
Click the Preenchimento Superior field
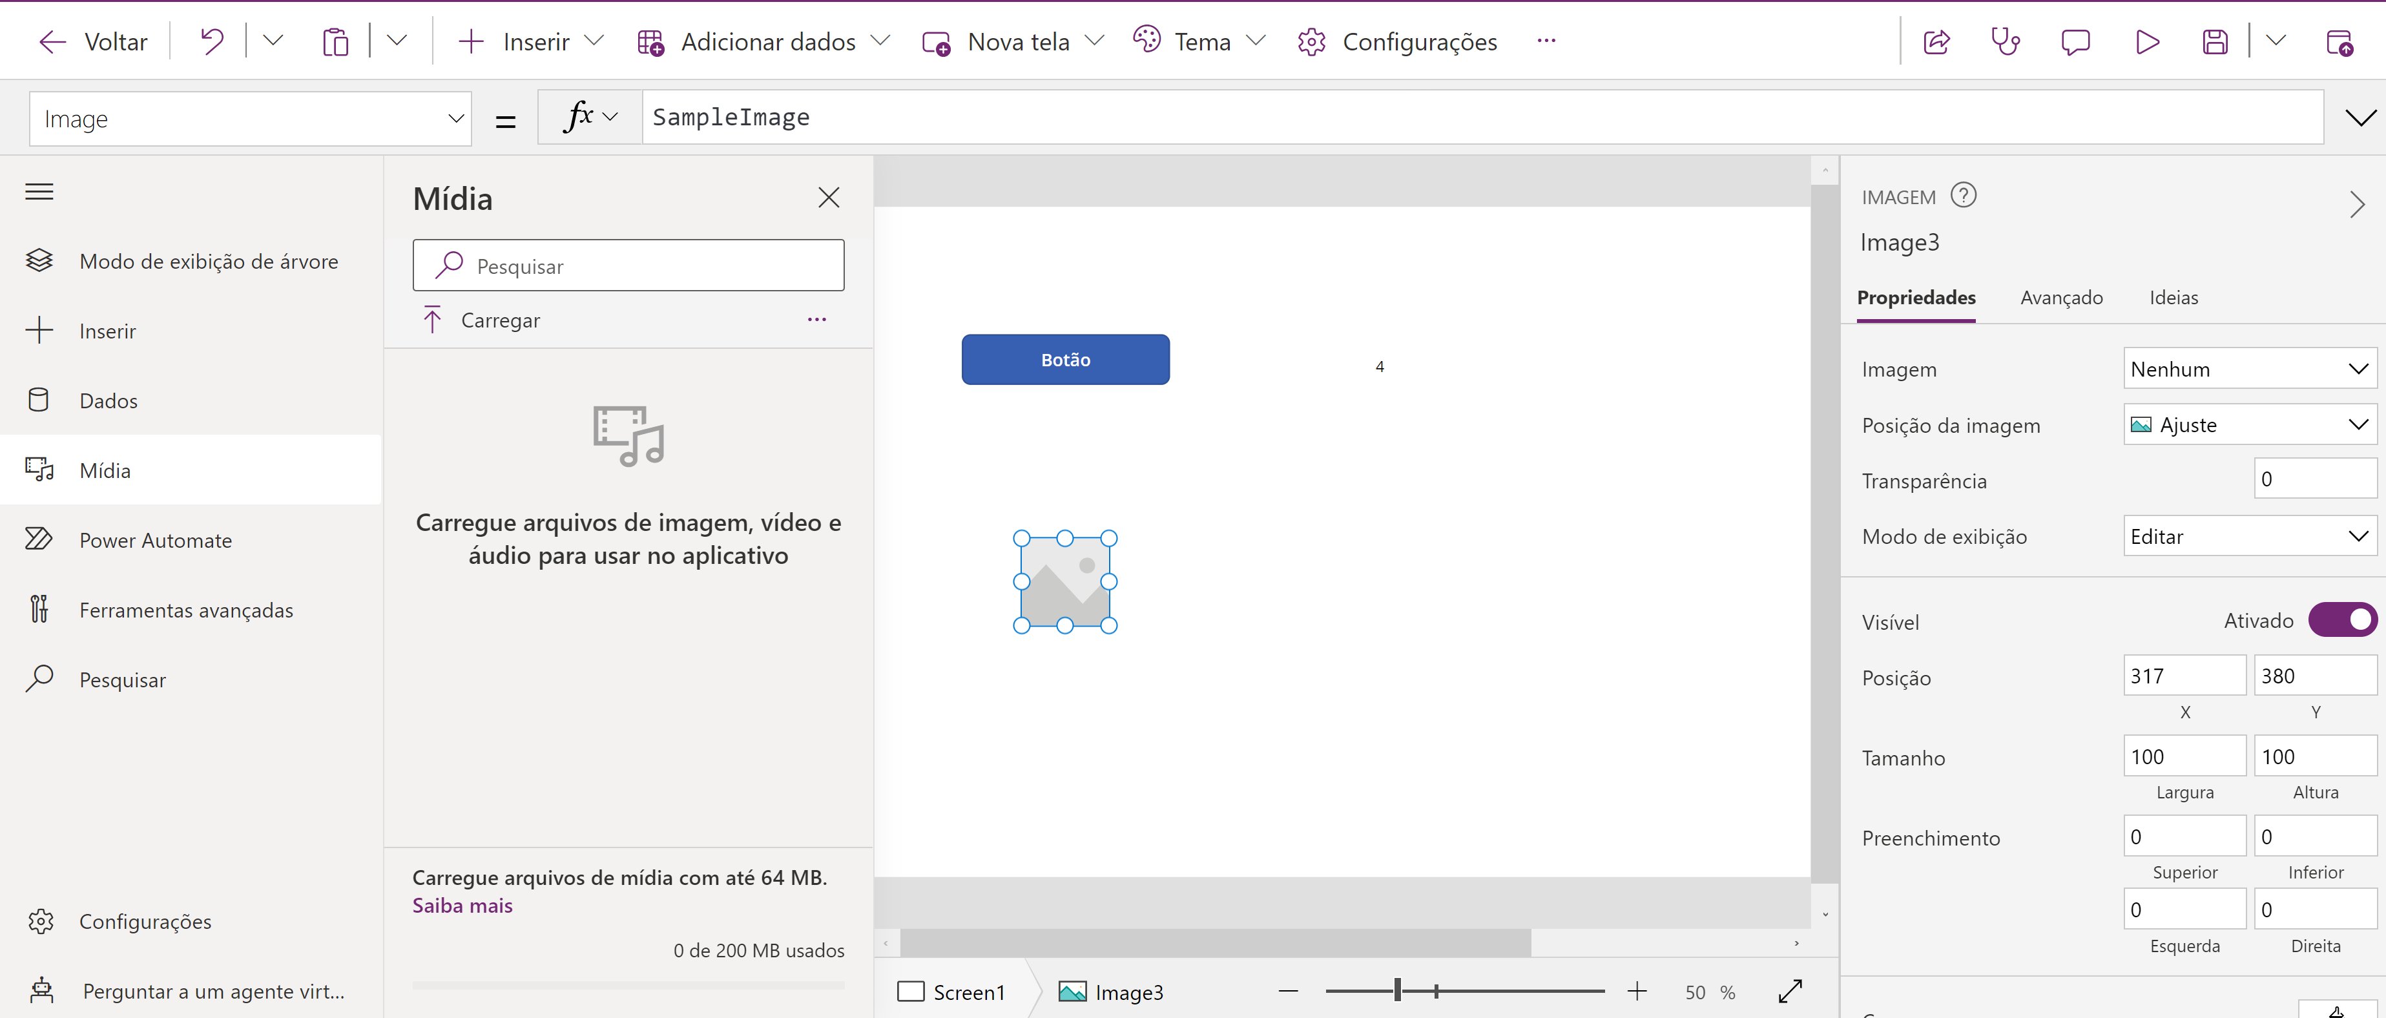[2184, 835]
